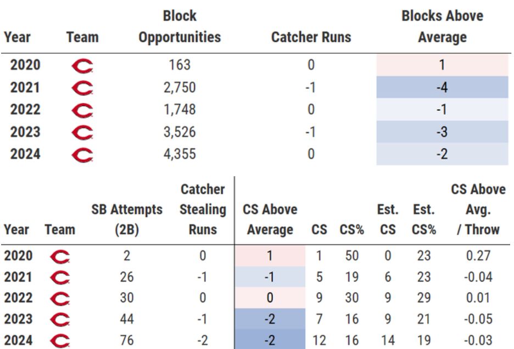This screenshot has height=349, width=514.
Task: Sort by CS Above Avg. / Throw header
Action: coord(477,210)
